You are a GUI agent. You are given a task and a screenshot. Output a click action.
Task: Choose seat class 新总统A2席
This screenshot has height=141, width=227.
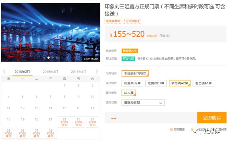pyautogui.click(x=180, y=83)
